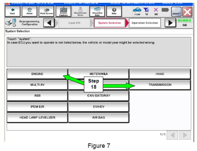Click the System Selection heading

coord(18,31)
